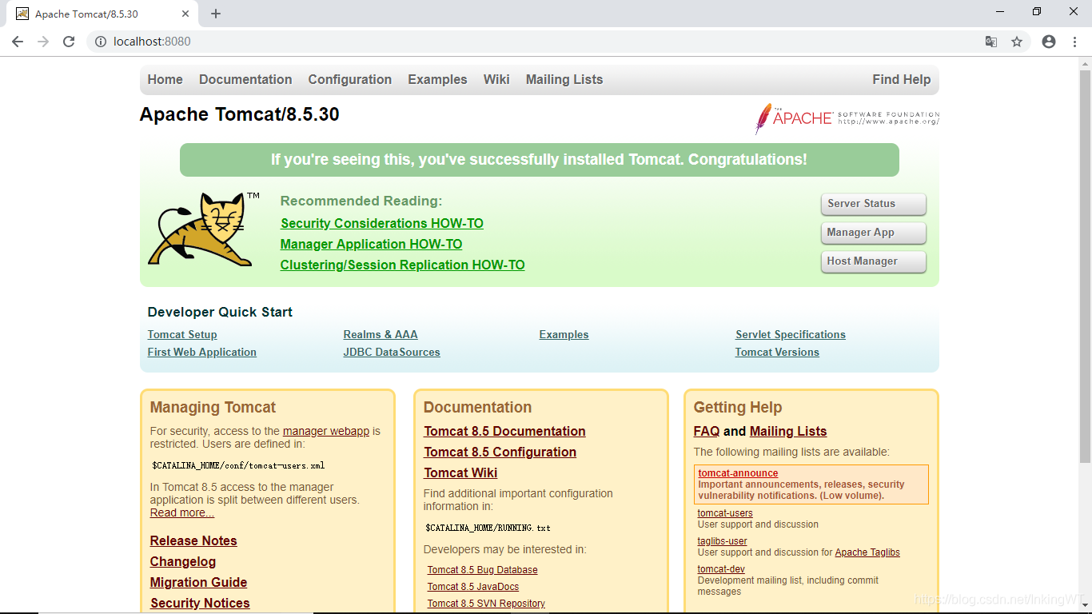Open Home in the Tomcat navigation bar

pyautogui.click(x=165, y=80)
